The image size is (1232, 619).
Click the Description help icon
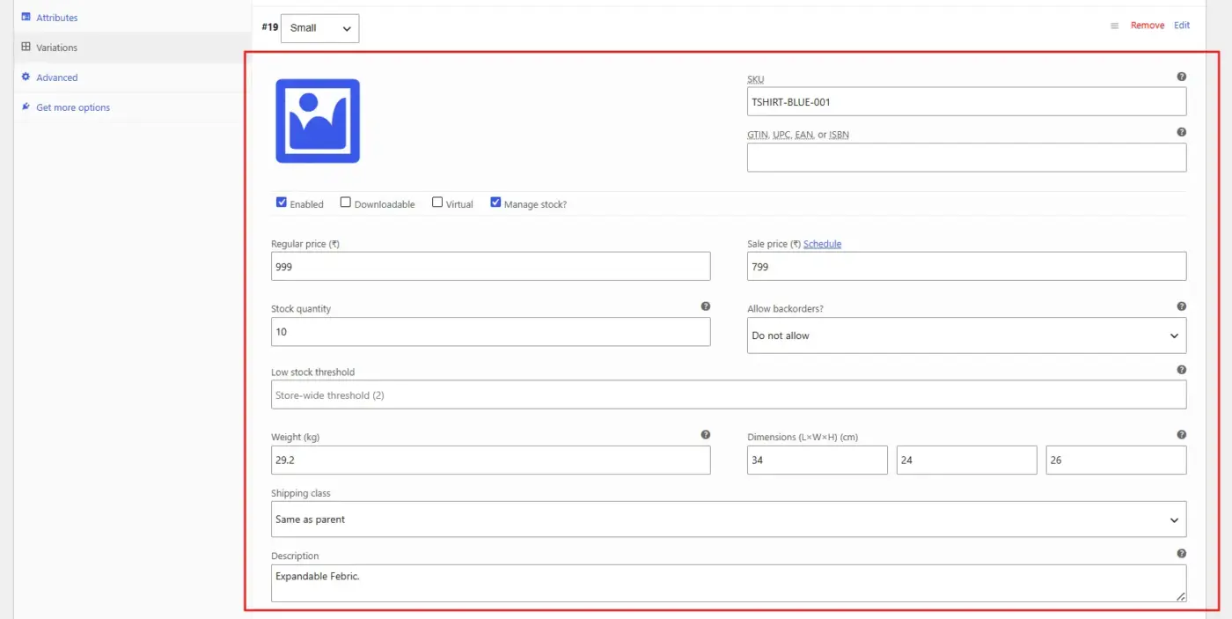pos(1181,554)
